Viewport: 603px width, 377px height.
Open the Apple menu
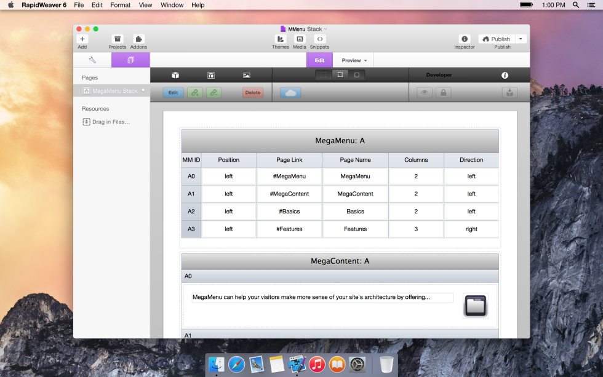[11, 5]
